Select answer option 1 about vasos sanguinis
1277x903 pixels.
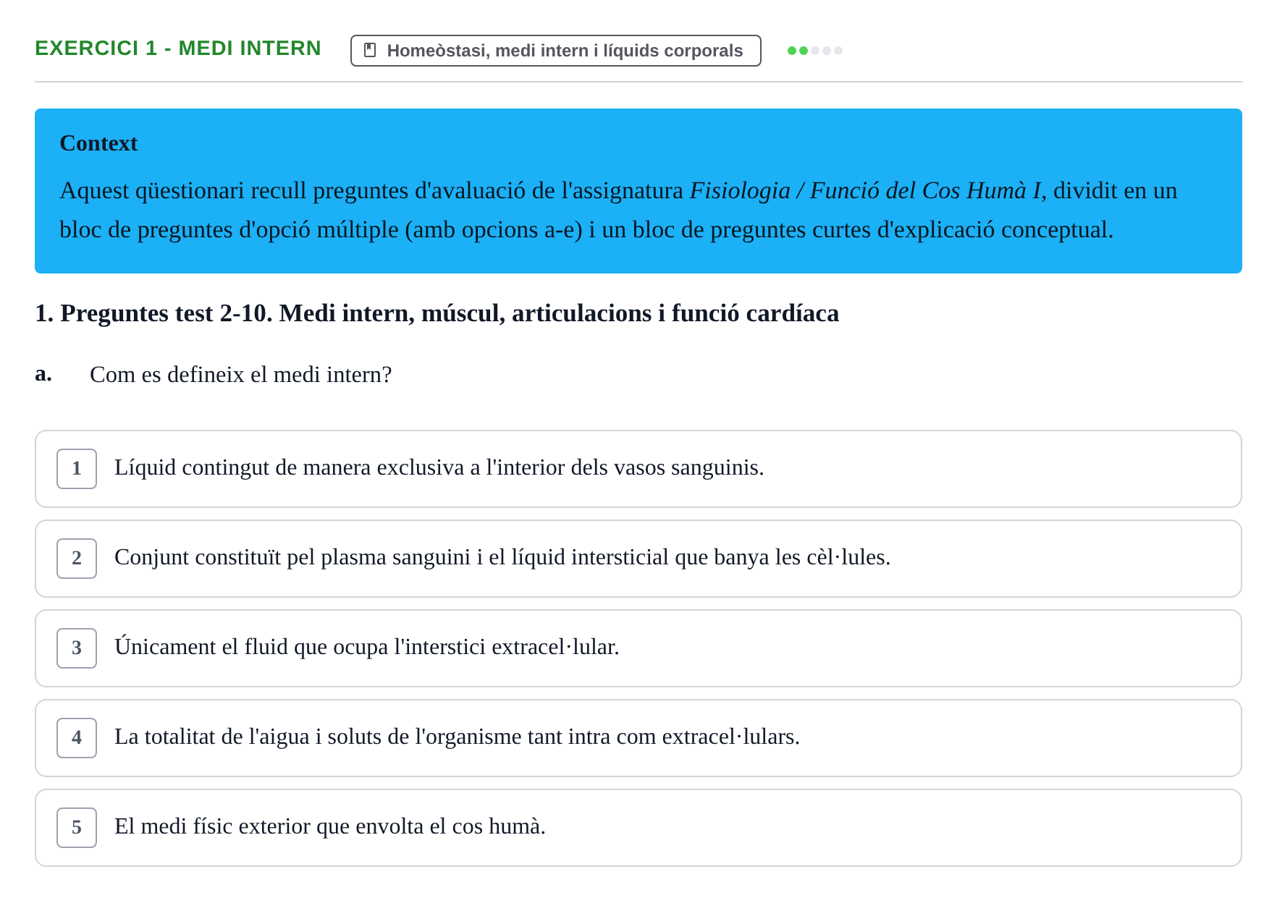tap(638, 469)
